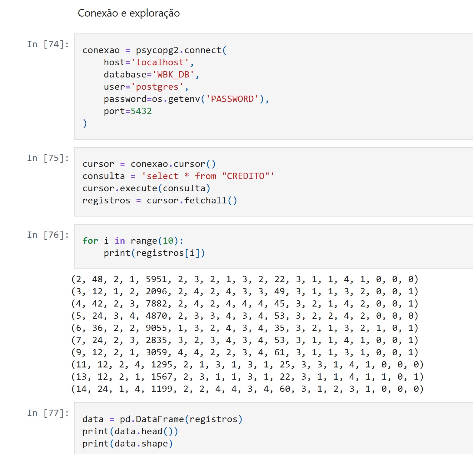Click the conexao.cursor() line in cell 75

[x=149, y=164]
